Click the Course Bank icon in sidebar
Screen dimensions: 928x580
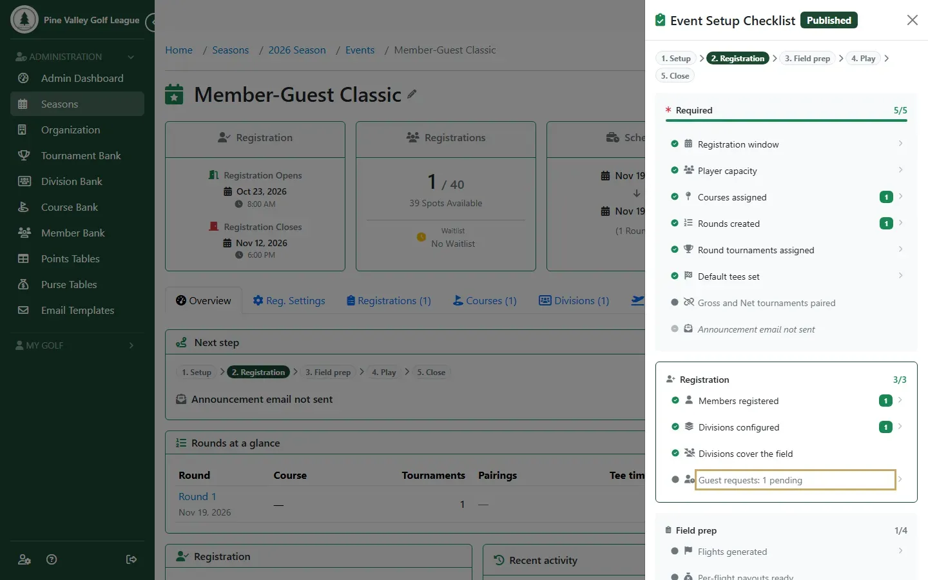(23, 207)
